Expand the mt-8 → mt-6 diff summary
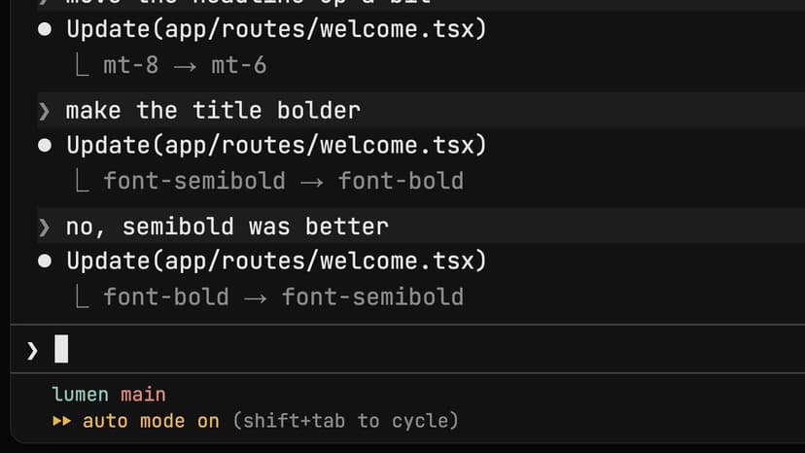The image size is (805, 453). (x=185, y=65)
